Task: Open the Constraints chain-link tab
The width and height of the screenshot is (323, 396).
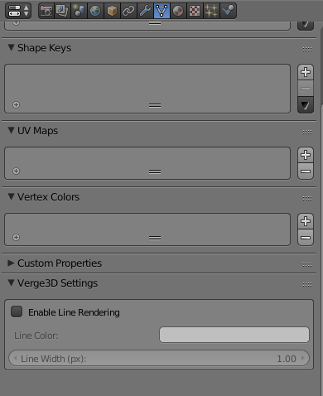Action: (x=128, y=11)
